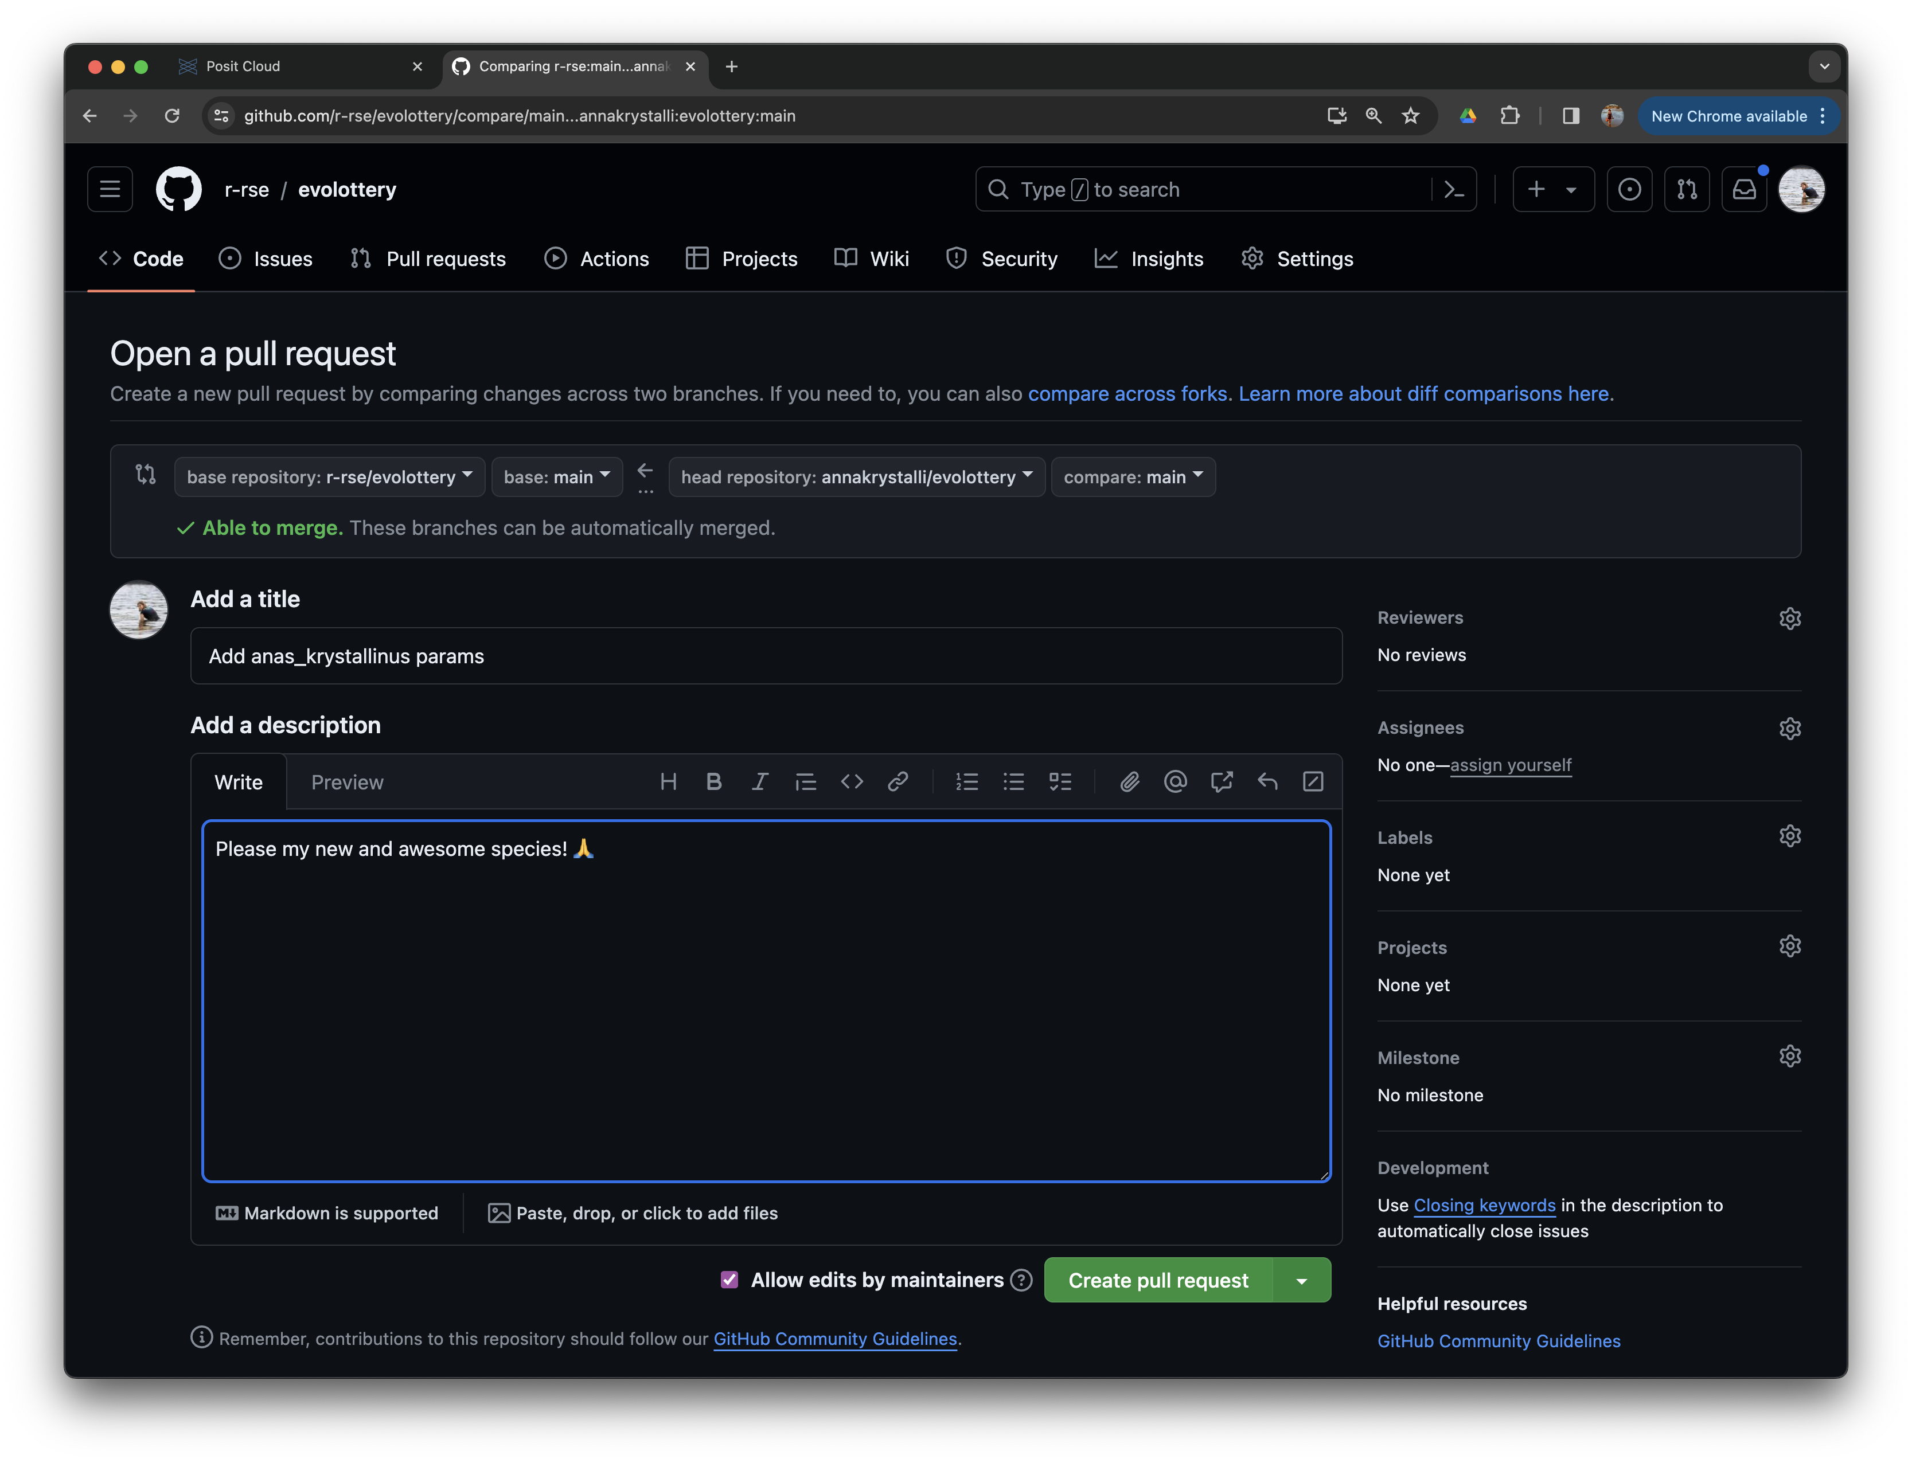Open help icon beside Allow edits by maintainers

pos(1021,1279)
